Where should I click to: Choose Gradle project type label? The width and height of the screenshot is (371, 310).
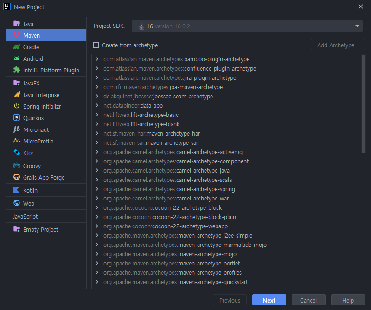point(31,47)
